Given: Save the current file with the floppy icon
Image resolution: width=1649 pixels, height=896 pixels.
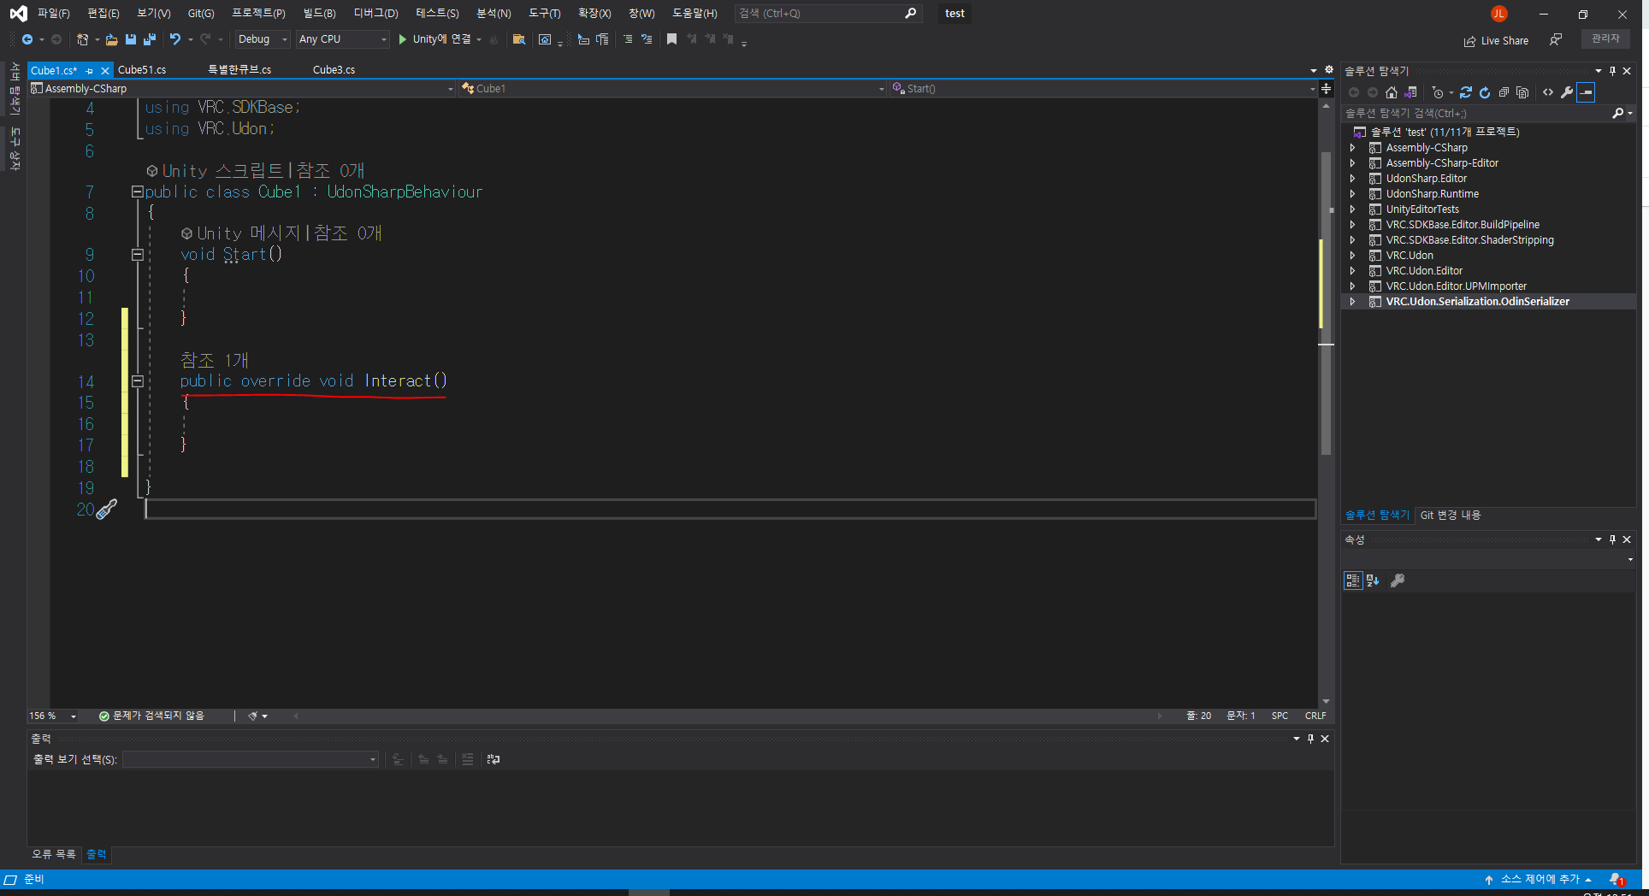Looking at the screenshot, I should 131,39.
